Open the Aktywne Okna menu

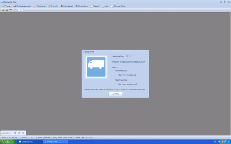click(118, 6)
